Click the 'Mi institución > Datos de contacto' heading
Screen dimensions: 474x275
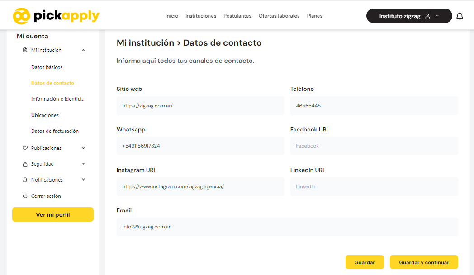coord(189,42)
